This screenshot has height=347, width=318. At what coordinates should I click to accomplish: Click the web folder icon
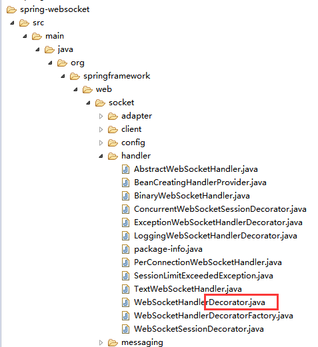[x=87, y=90]
